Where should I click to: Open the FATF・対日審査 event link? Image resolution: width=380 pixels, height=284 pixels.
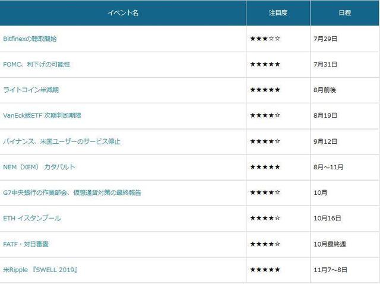pyautogui.click(x=26, y=244)
